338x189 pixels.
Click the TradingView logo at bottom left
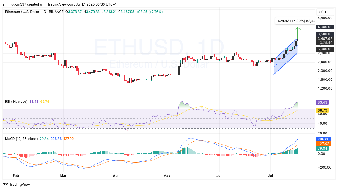[x=16, y=184]
